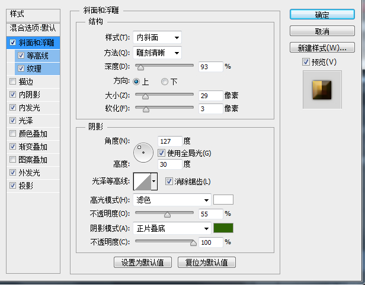365x285 pixels.
Task: Toggle the 预览 checkbox
Action: point(306,61)
